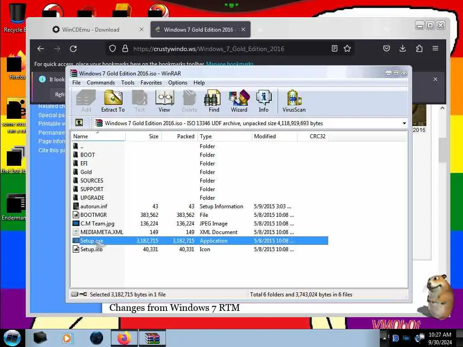Click the Firefox taskbar button
463x347 pixels.
(124, 338)
